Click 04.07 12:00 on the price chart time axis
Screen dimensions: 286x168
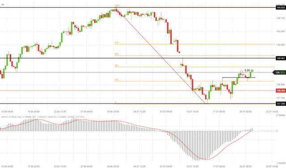[139, 112]
